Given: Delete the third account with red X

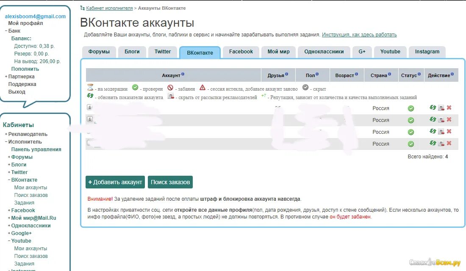Looking at the screenshot, I should tap(449, 131).
